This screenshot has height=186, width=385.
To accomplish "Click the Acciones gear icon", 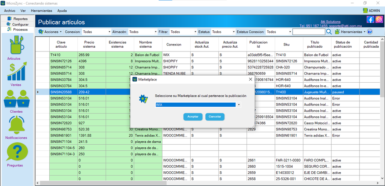I will click(41, 32).
